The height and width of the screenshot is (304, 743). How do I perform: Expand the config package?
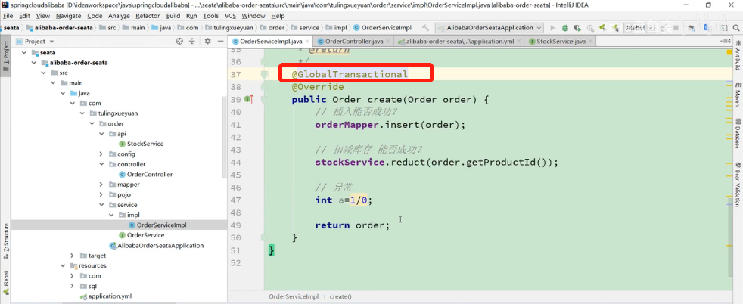point(101,154)
